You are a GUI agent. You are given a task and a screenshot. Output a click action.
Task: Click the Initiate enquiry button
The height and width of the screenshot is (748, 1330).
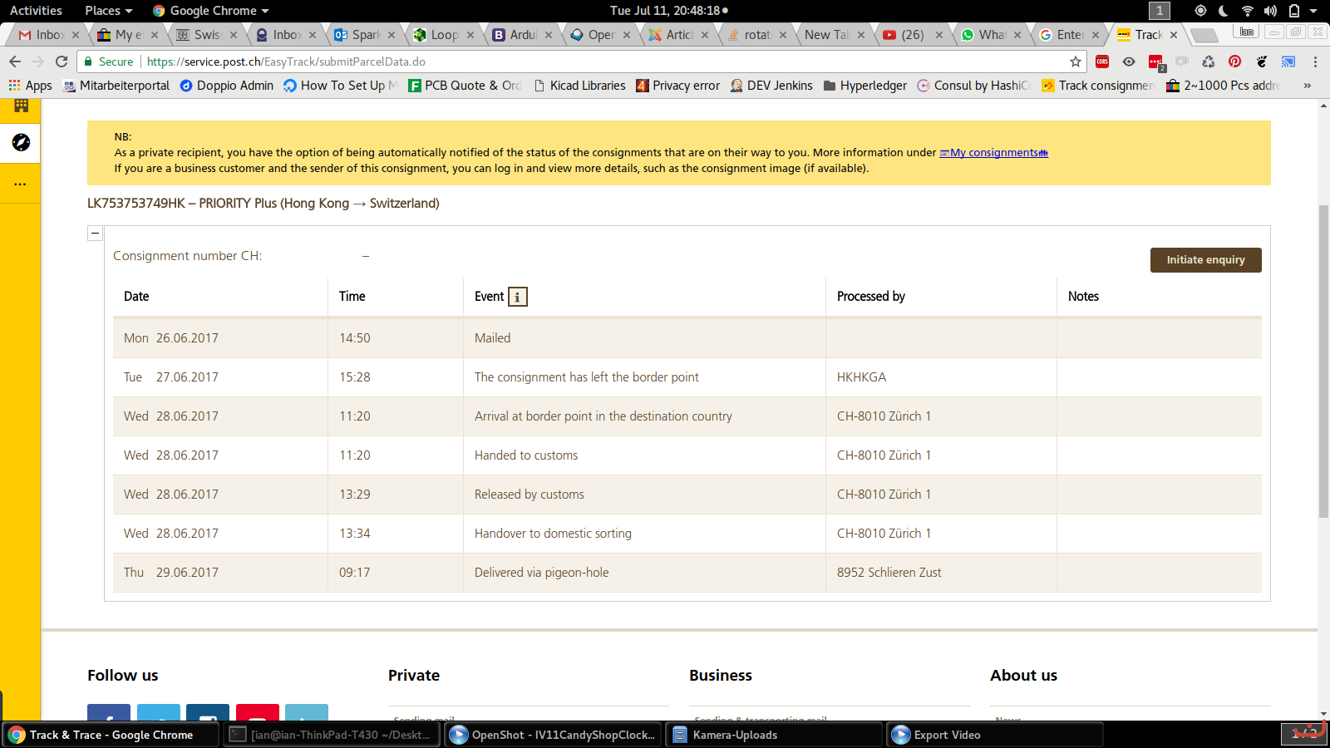[1205, 260]
